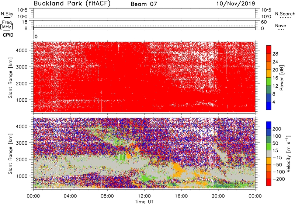The image size is (295, 204).
Task: Click the date '10/Nov/2019'
Action: tap(236, 3)
